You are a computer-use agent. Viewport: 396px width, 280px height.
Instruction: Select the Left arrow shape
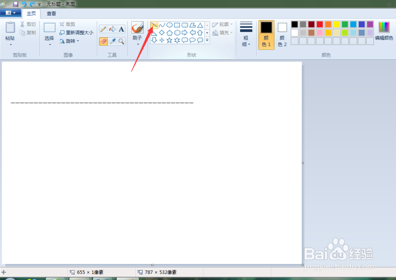click(192, 32)
